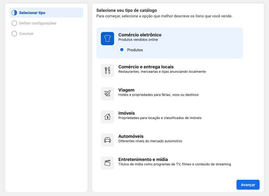Screen dimensions: 269x196
Task: Pick the Viagem catalog type title
Action: (126, 90)
